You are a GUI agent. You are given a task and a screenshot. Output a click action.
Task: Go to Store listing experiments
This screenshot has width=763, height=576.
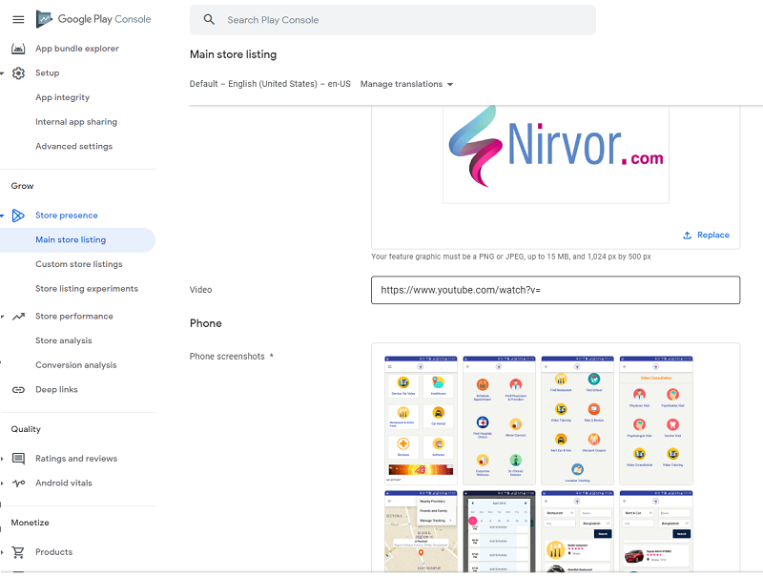[87, 289]
